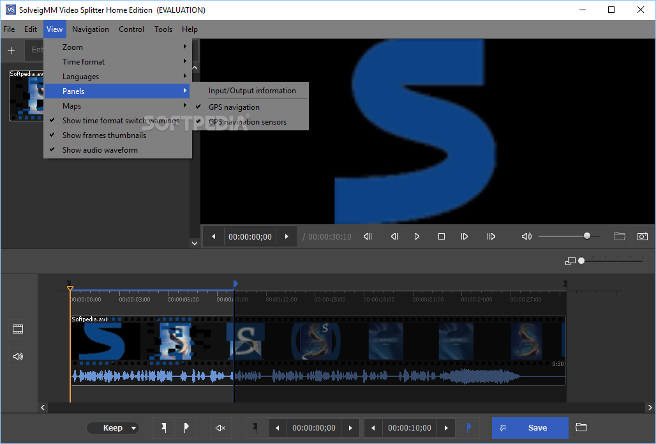Stop video playback
The image size is (656, 444).
coord(442,236)
